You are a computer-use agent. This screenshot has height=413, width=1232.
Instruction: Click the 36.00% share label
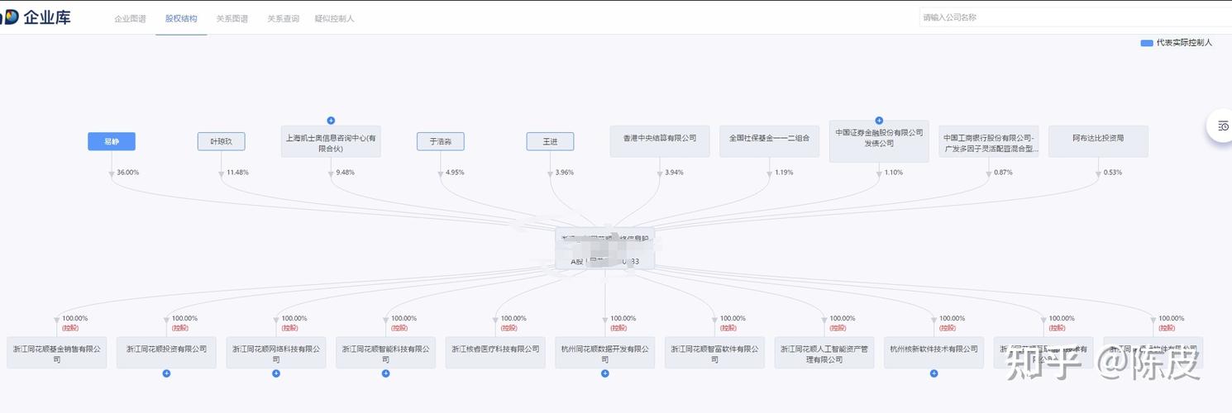point(128,173)
